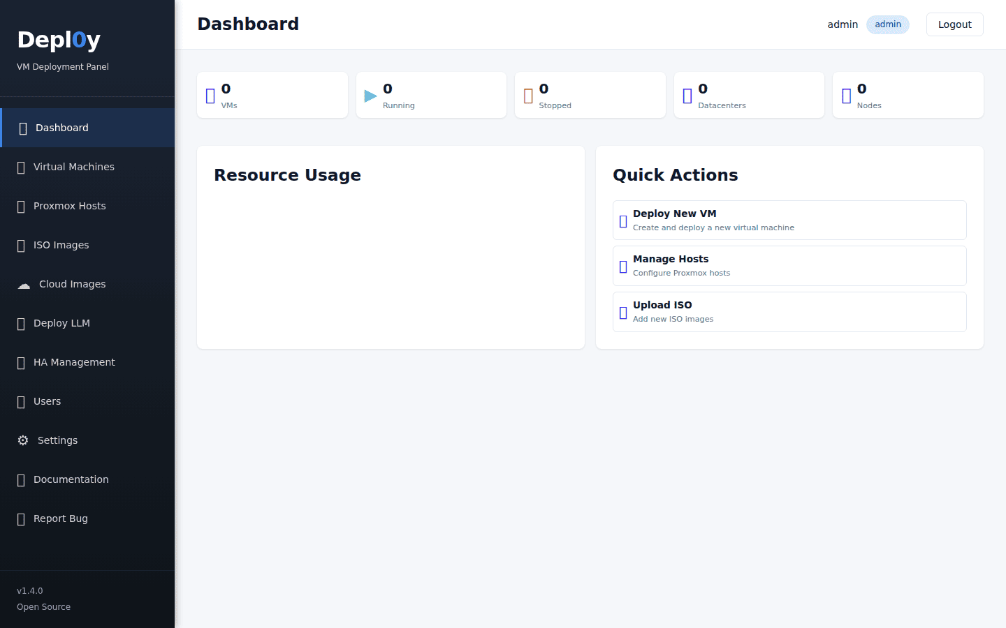Select the Deploy LLM sidebar icon
Screen dimensions: 1006x628
tap(20, 323)
